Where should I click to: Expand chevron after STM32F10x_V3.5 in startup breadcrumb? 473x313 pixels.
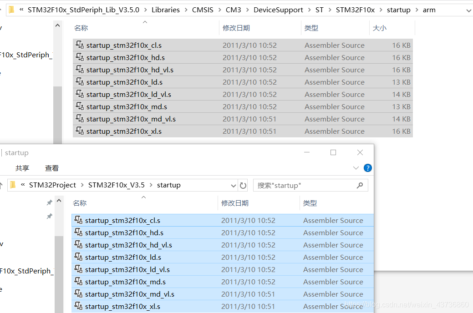pos(151,185)
